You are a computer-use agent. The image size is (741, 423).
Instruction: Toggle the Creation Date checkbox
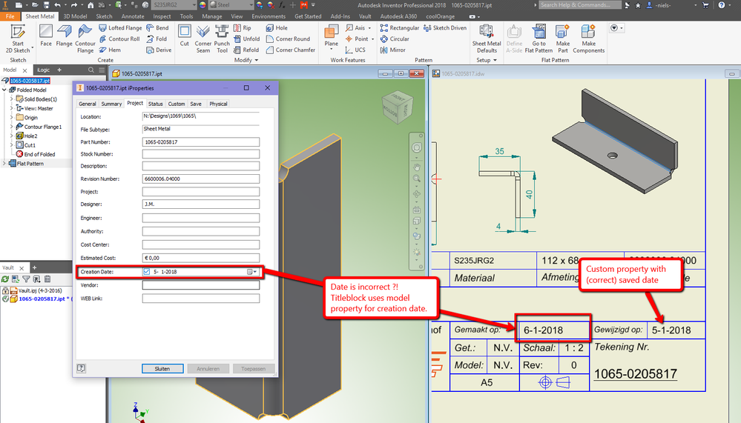(147, 271)
